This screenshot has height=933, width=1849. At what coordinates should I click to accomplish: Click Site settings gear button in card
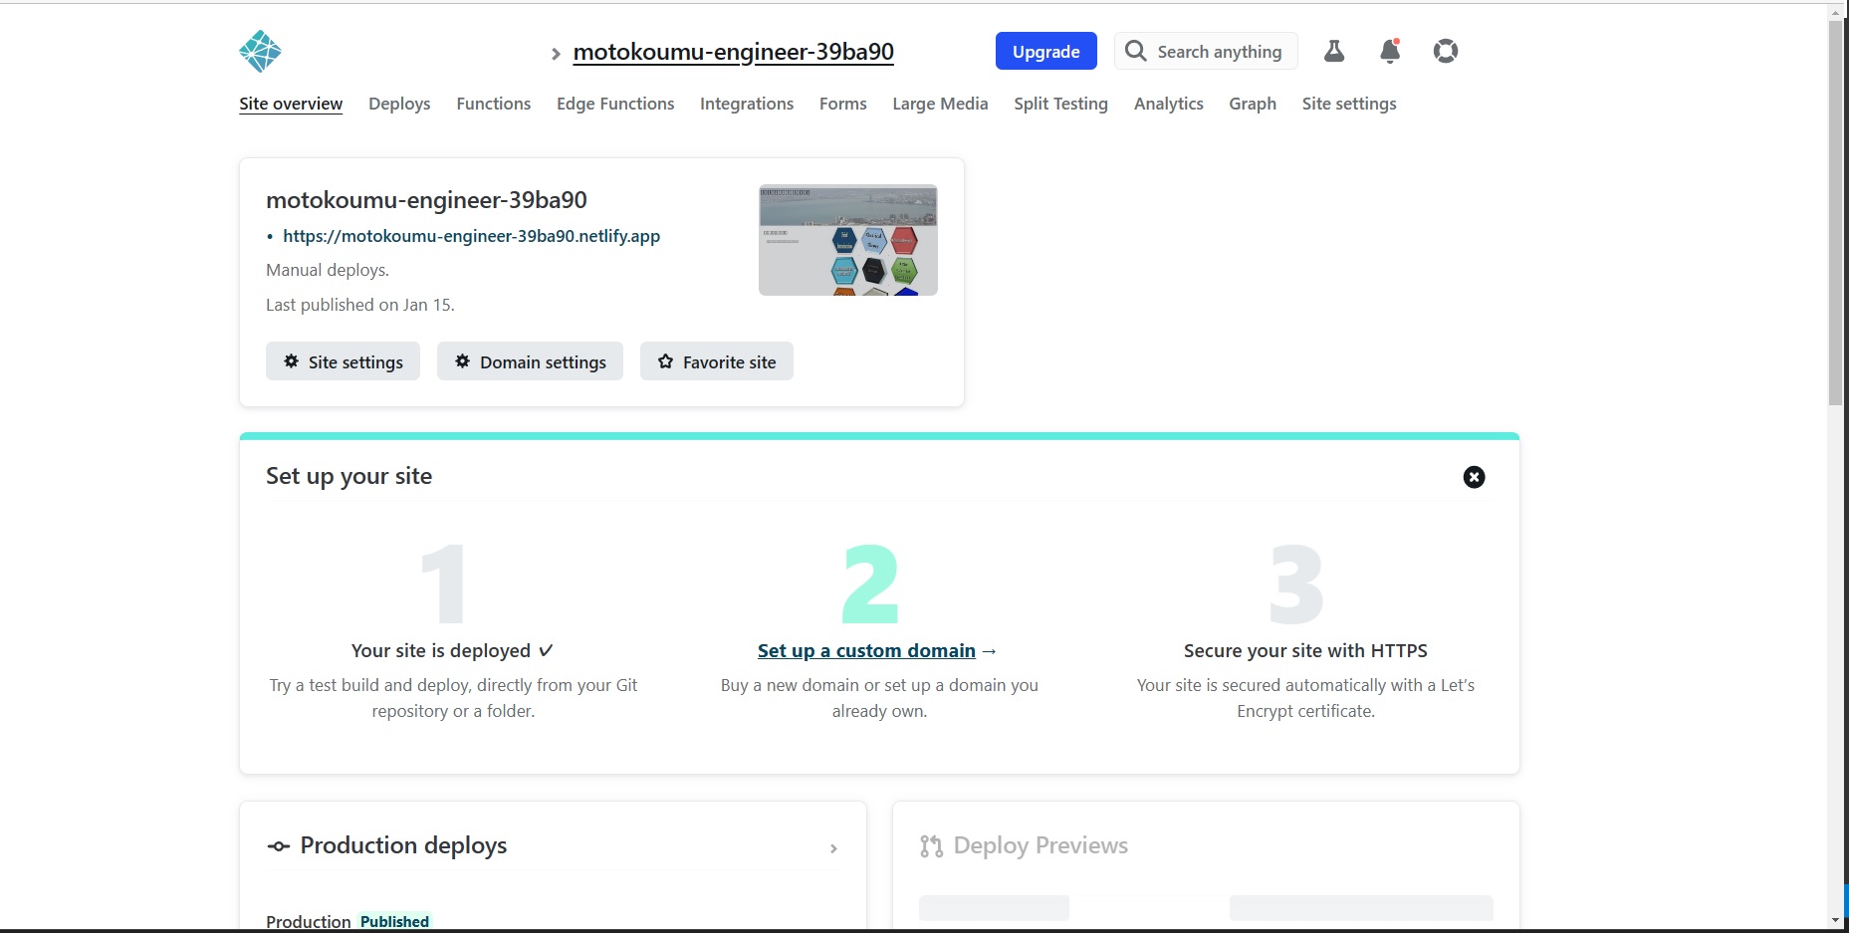tap(343, 361)
